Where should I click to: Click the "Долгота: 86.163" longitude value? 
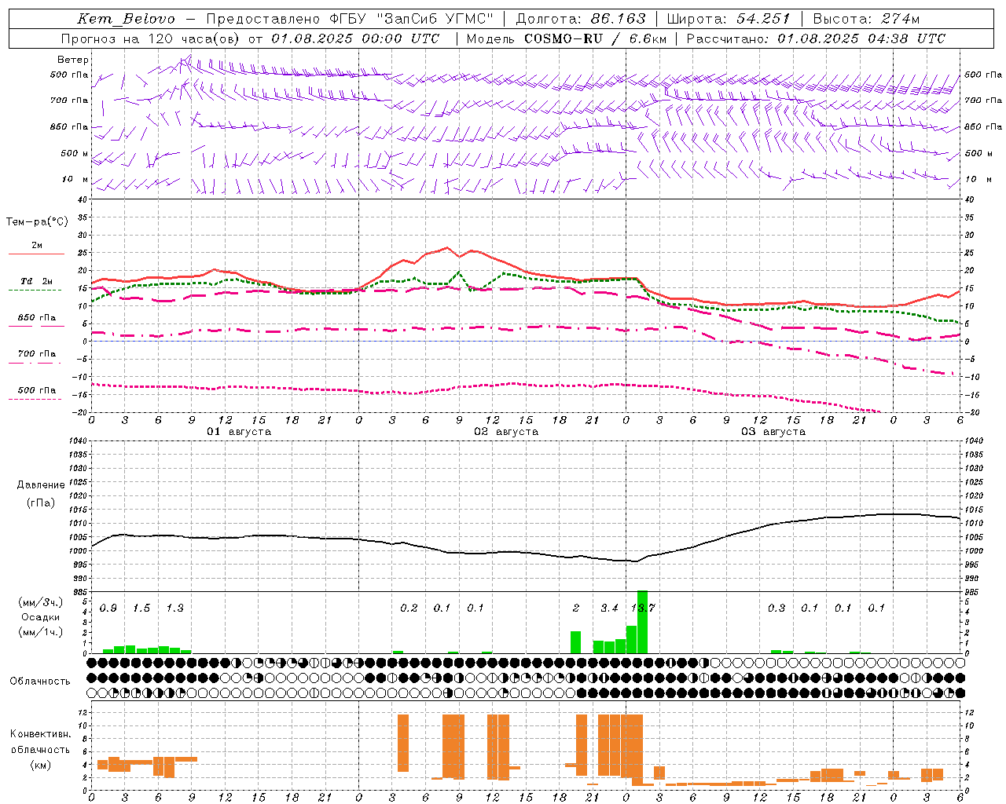(580, 19)
